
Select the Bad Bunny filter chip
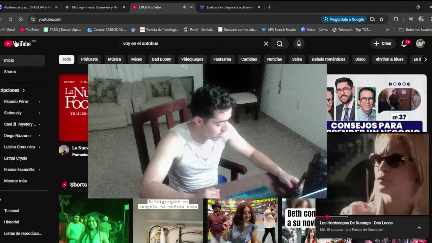pyautogui.click(x=161, y=59)
